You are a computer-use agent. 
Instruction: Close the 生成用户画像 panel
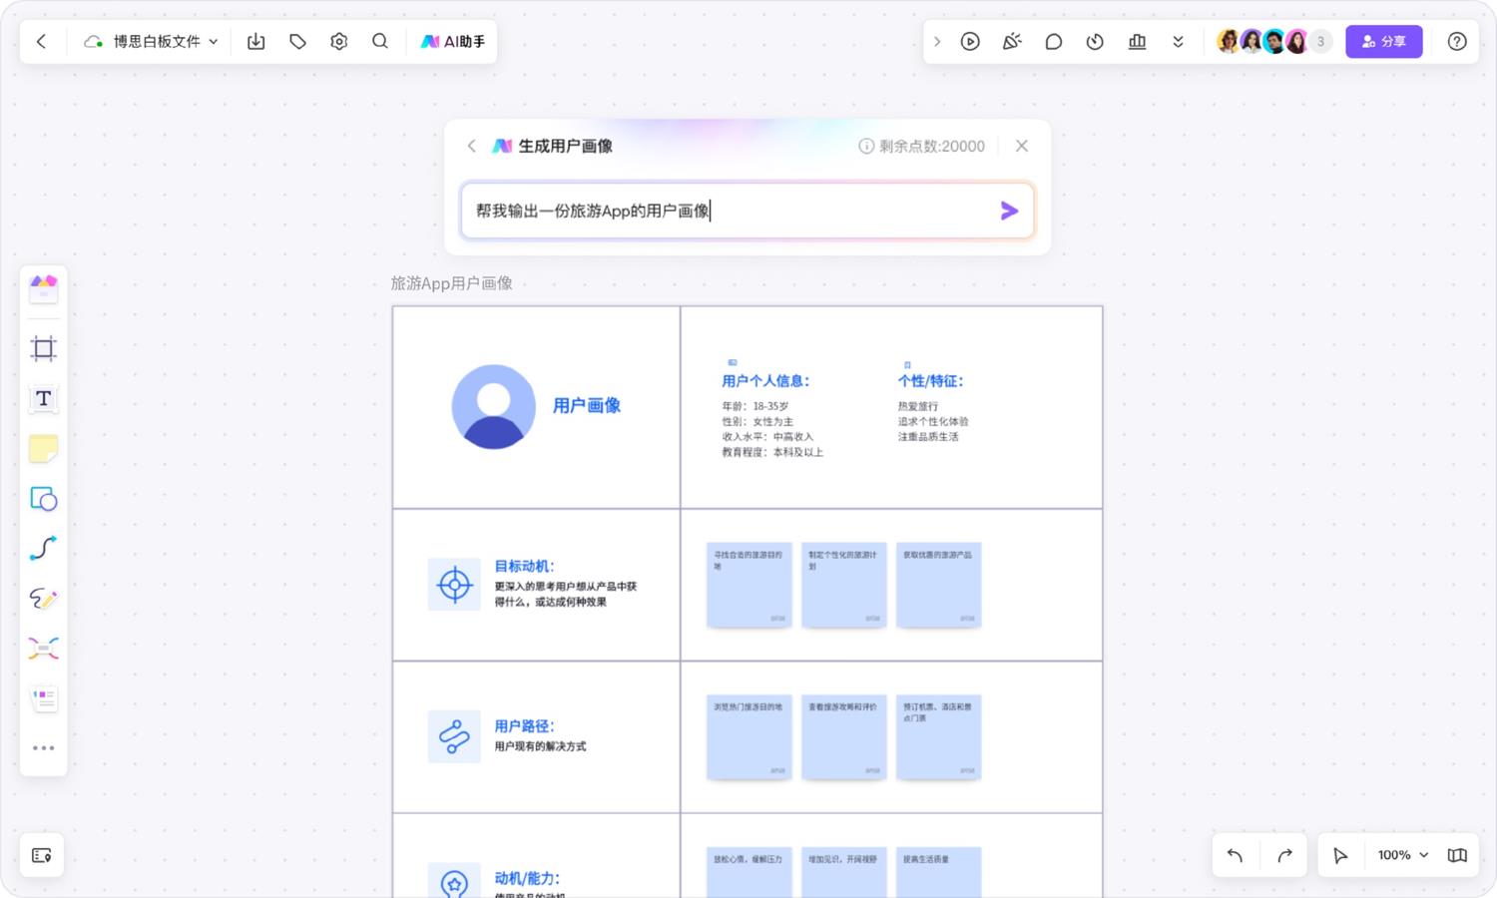1022,146
